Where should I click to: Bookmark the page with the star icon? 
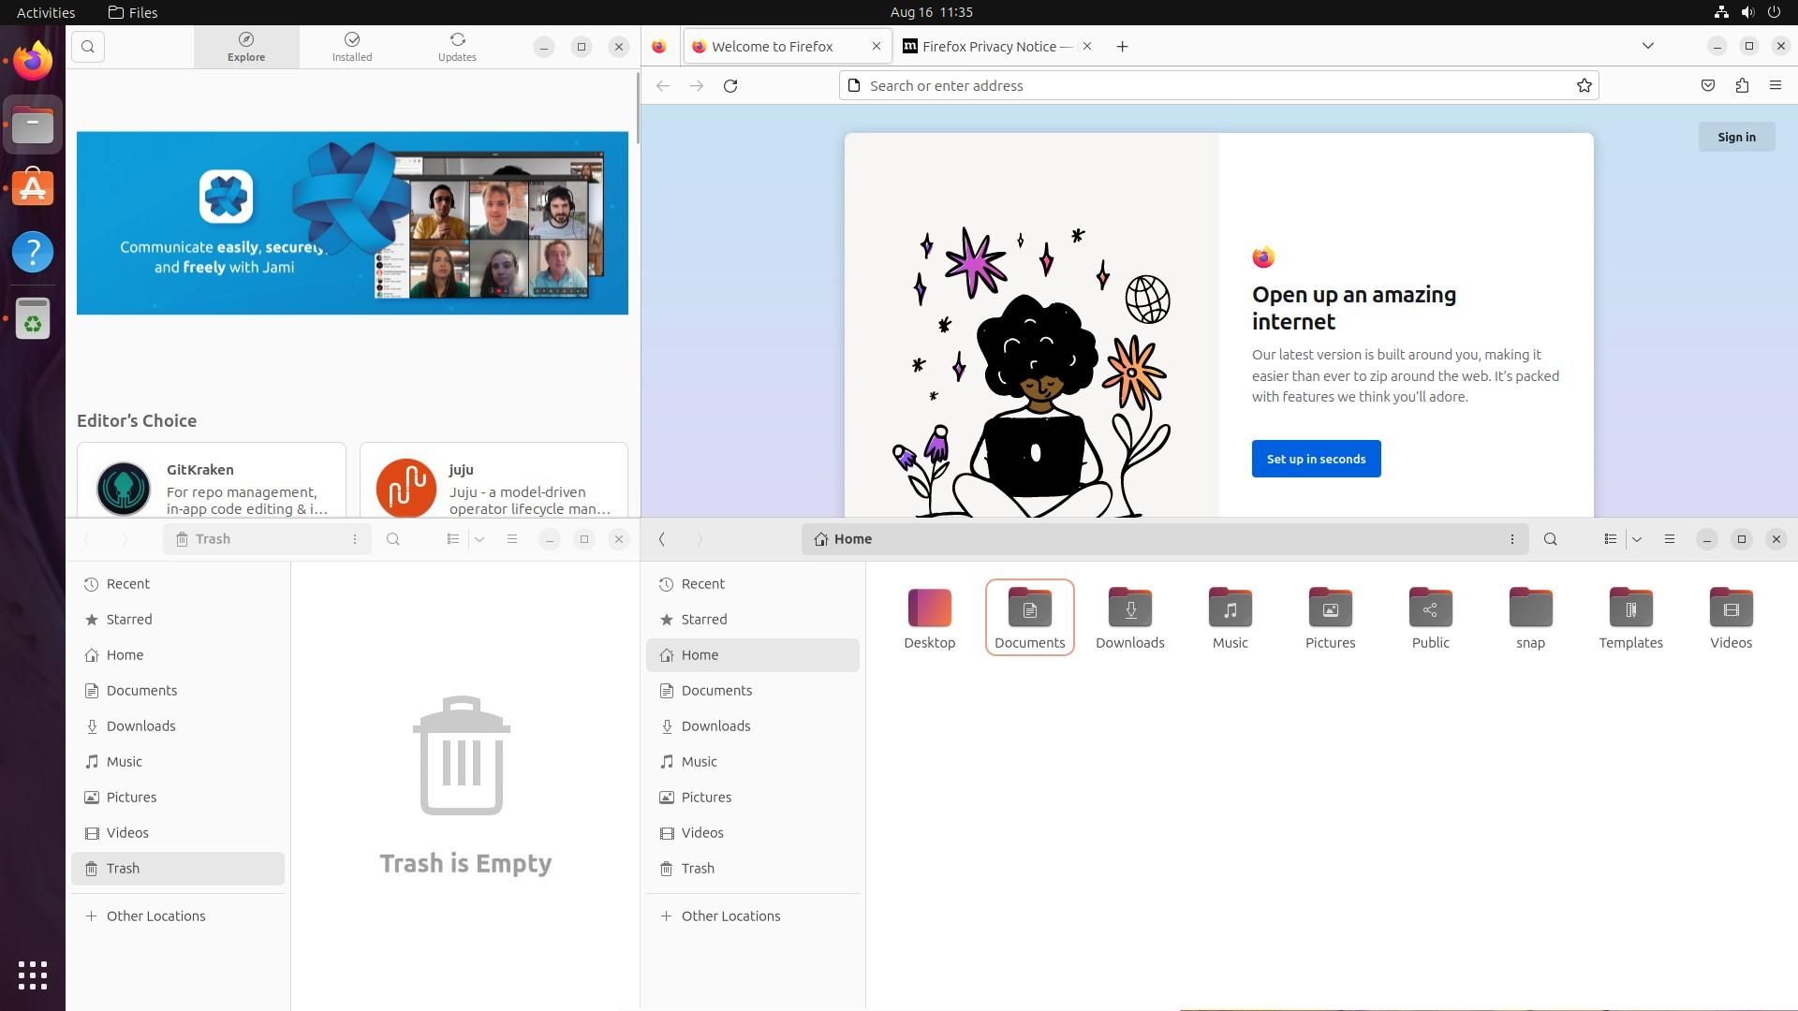(x=1584, y=85)
